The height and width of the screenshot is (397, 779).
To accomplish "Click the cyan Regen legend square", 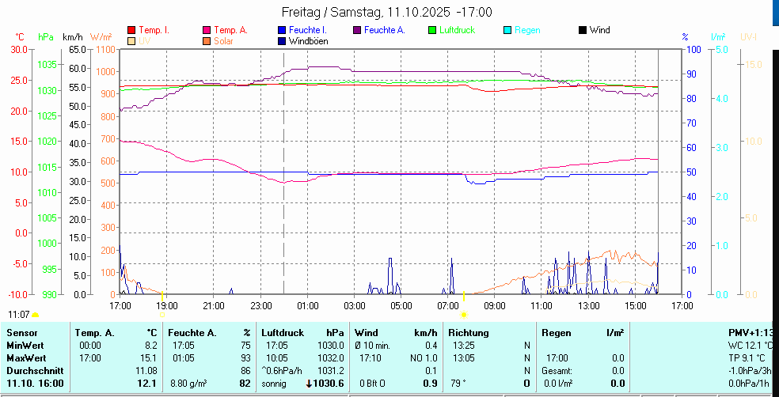I will 507,30.
